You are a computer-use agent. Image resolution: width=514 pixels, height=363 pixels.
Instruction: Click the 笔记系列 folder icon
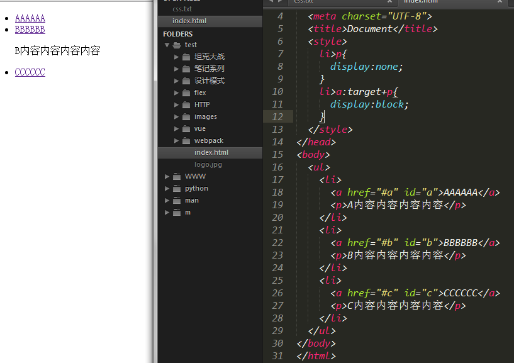coord(186,69)
